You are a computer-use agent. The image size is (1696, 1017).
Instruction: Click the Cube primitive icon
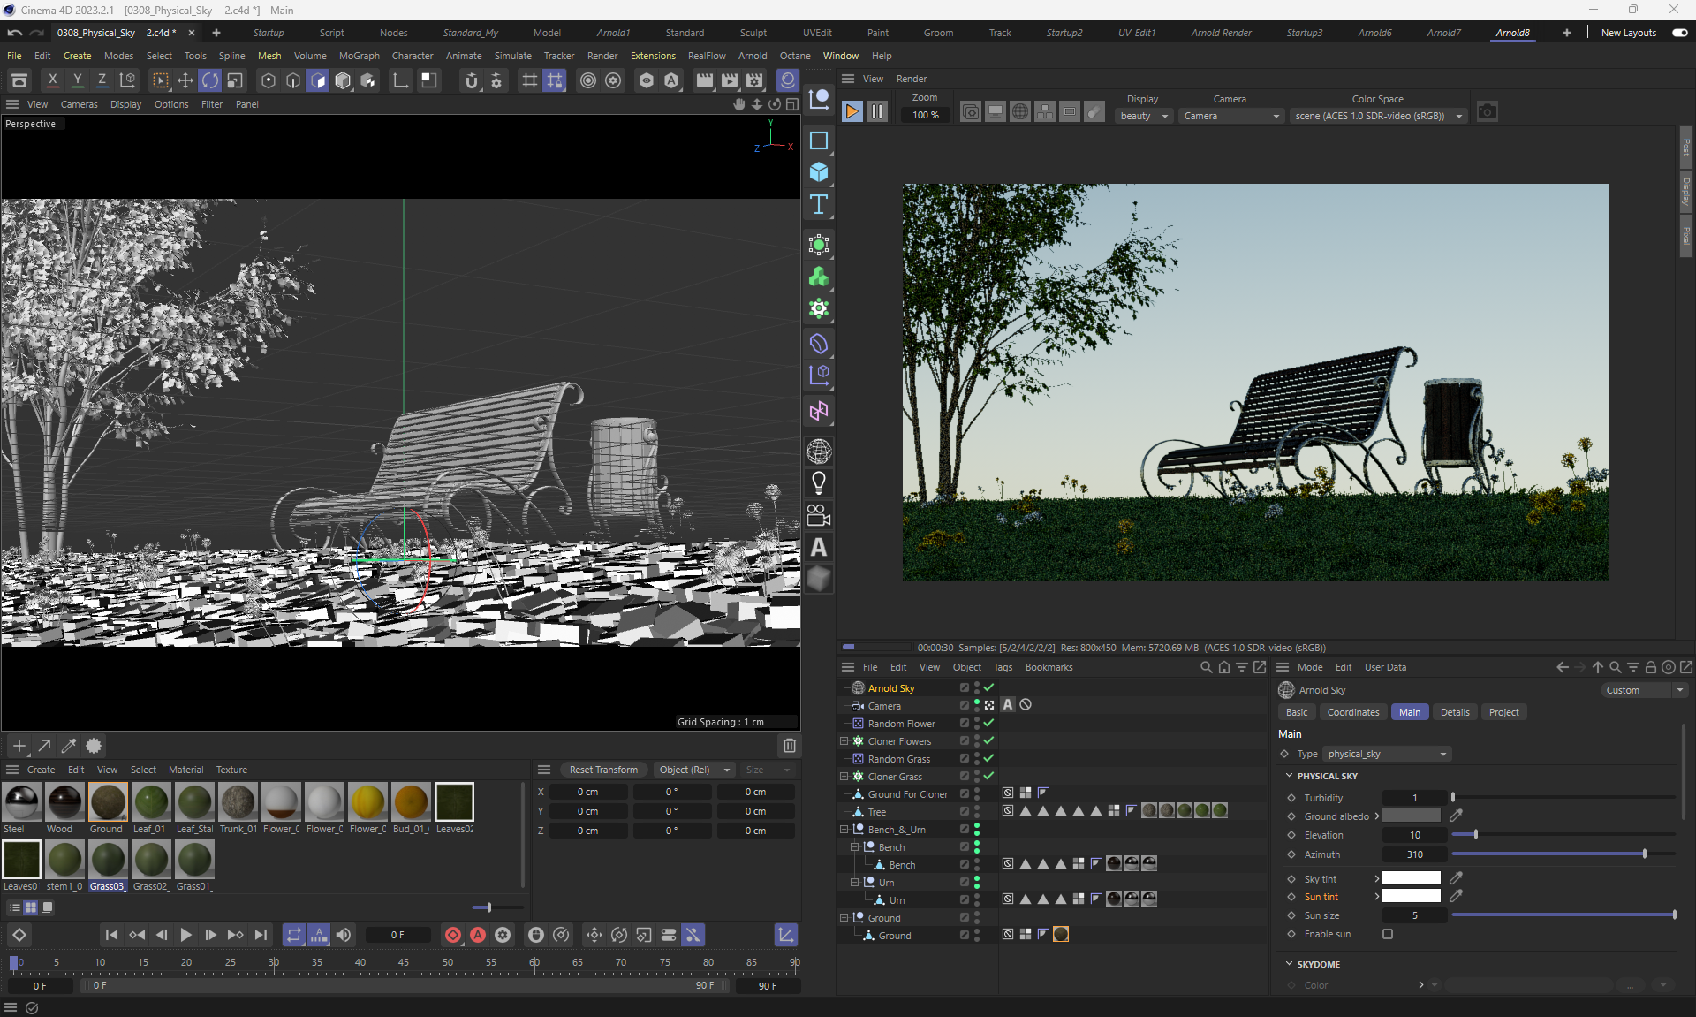pos(819,172)
